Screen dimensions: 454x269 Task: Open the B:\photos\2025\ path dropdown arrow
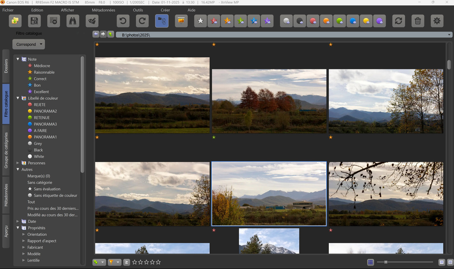click(x=450, y=35)
